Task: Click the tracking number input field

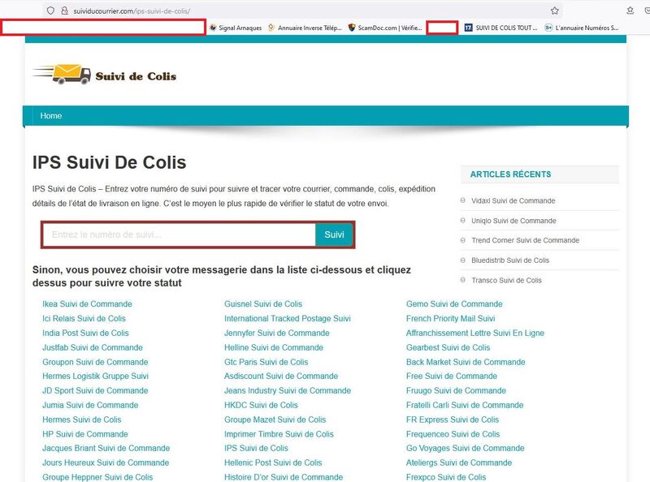Action: point(180,235)
